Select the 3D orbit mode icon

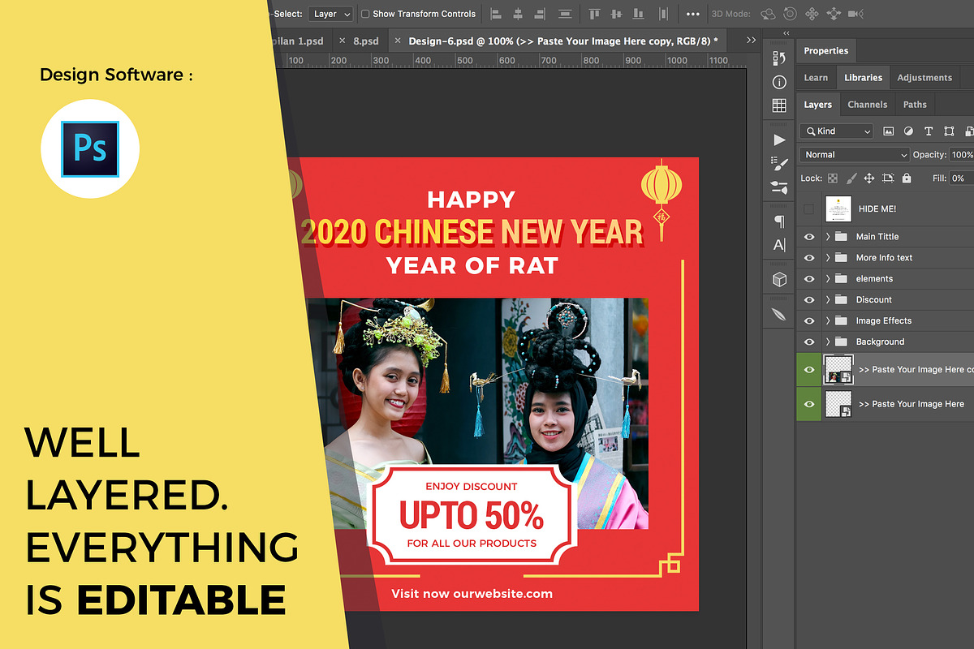coord(768,14)
